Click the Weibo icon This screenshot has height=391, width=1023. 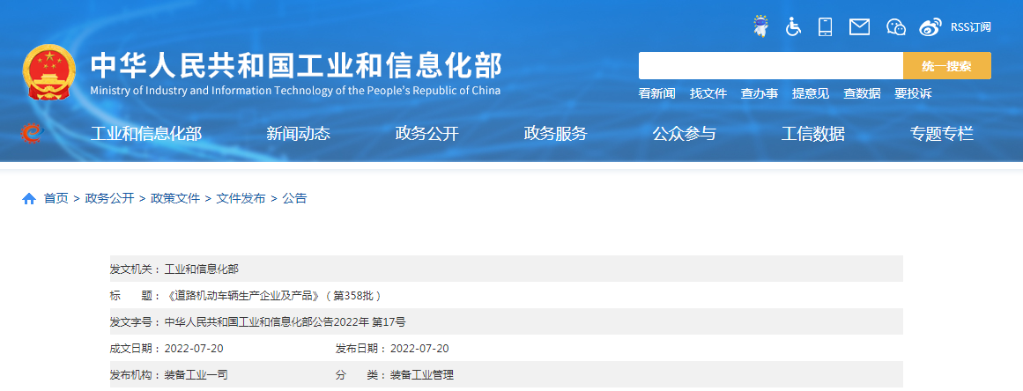point(931,26)
